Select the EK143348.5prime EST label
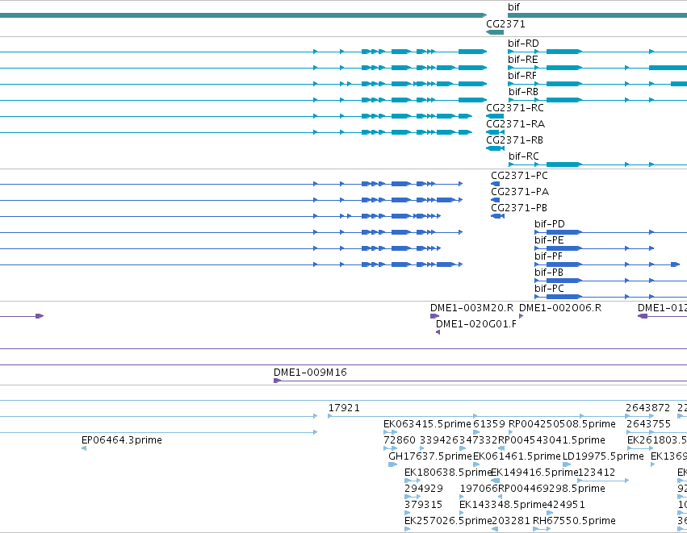This screenshot has height=533, width=687. click(503, 505)
